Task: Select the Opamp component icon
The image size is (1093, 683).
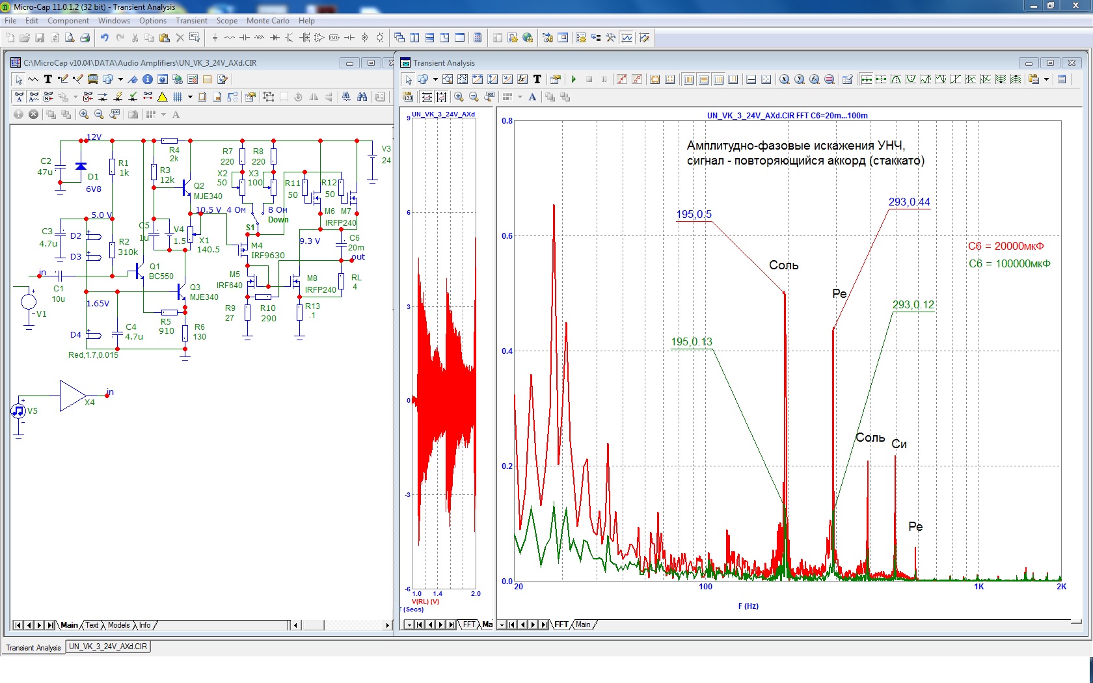Action: point(319,38)
